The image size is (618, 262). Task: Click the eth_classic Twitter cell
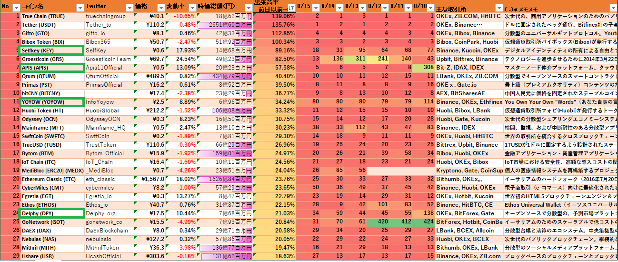click(109, 179)
